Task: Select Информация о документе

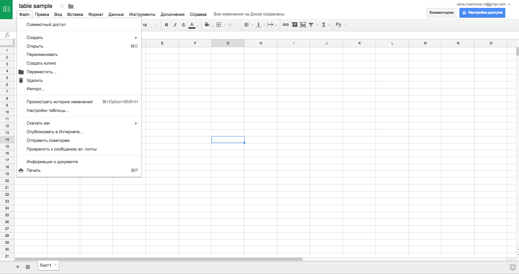Action: point(79,162)
